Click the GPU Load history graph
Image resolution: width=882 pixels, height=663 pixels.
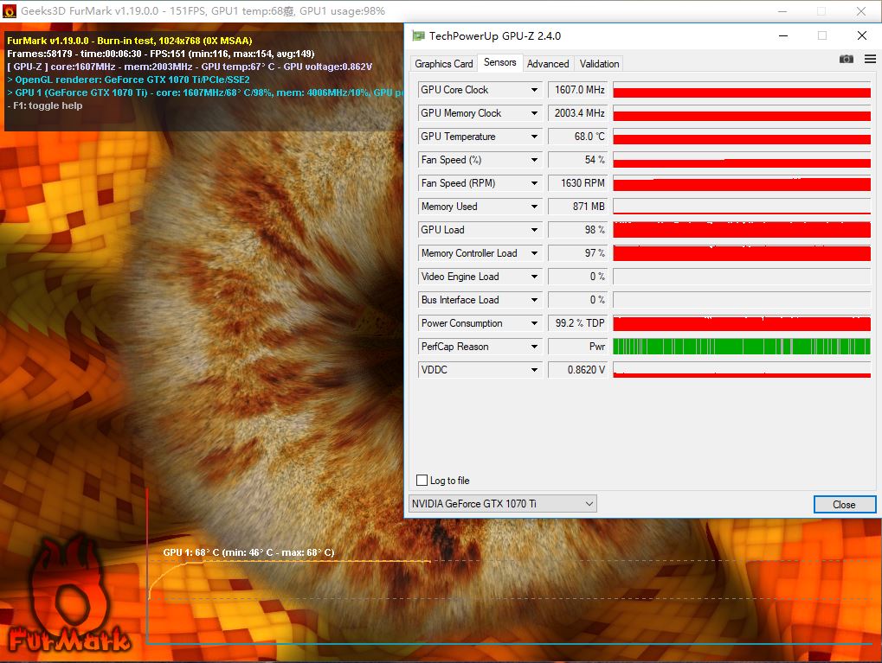coord(742,230)
